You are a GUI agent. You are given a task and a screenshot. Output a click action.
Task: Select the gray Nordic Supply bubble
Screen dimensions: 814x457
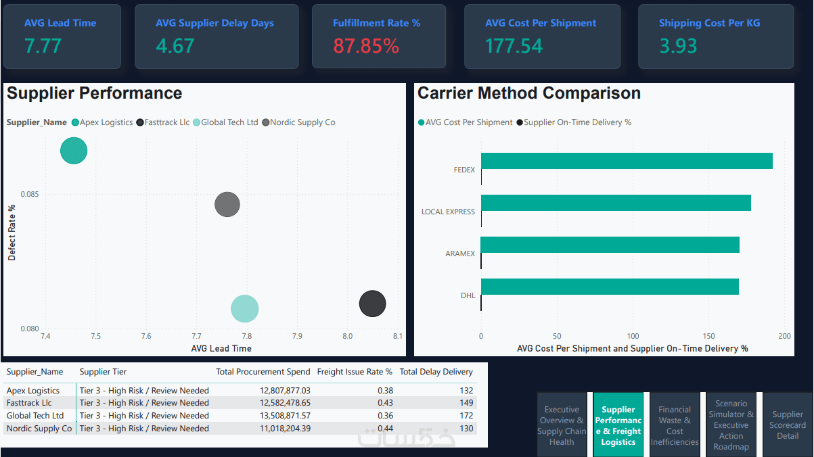click(227, 204)
